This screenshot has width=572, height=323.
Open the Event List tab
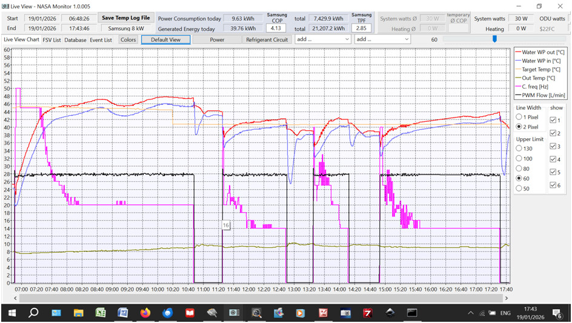pyautogui.click(x=101, y=40)
